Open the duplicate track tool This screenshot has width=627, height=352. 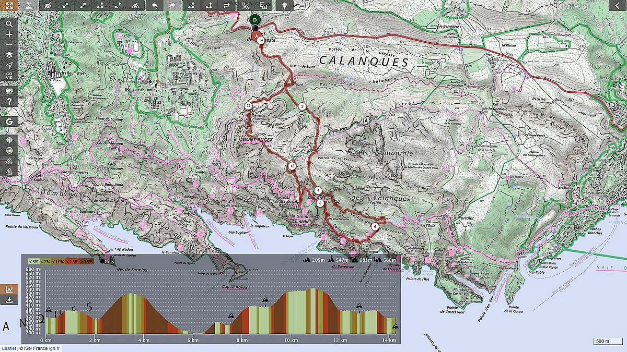(263, 6)
